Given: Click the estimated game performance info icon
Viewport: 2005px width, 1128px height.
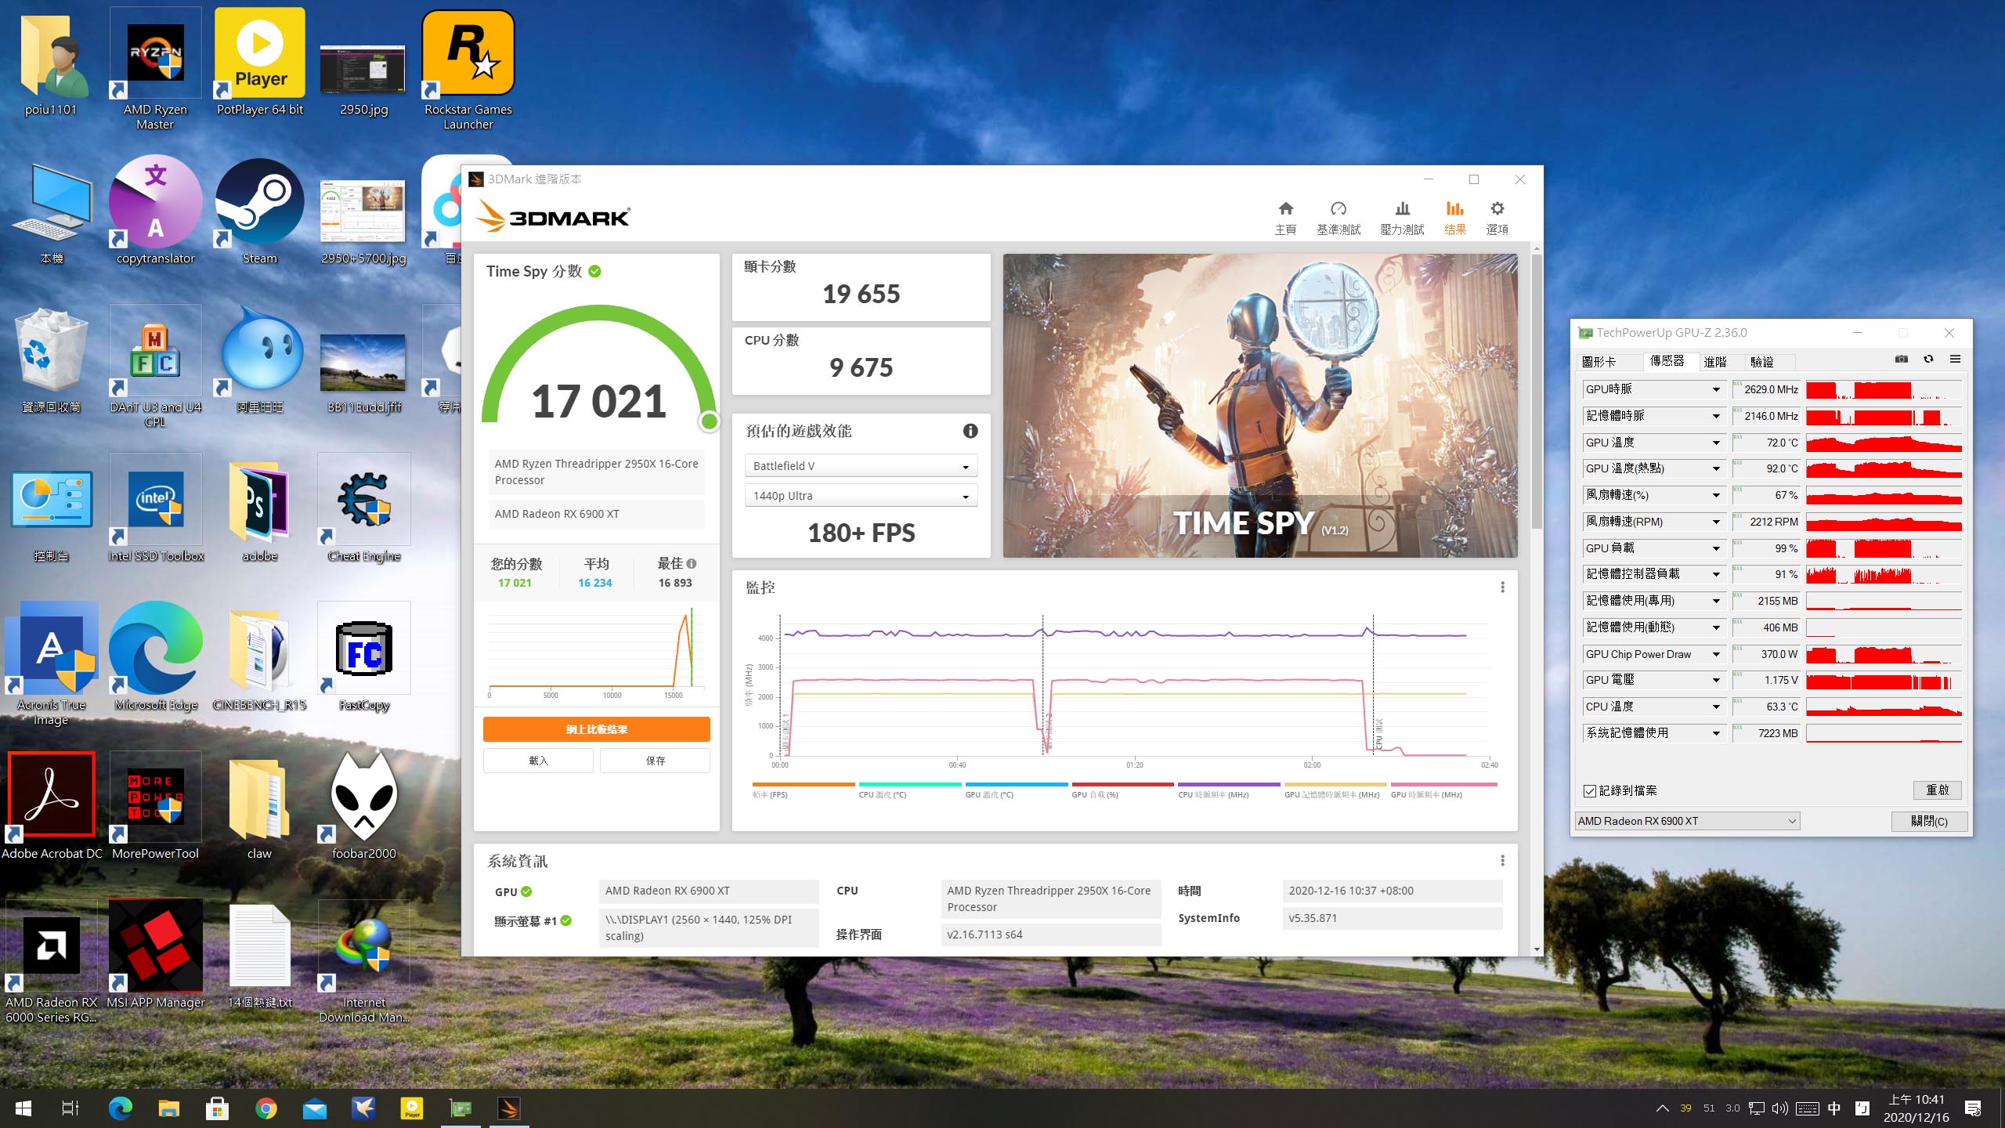Looking at the screenshot, I should click(970, 431).
